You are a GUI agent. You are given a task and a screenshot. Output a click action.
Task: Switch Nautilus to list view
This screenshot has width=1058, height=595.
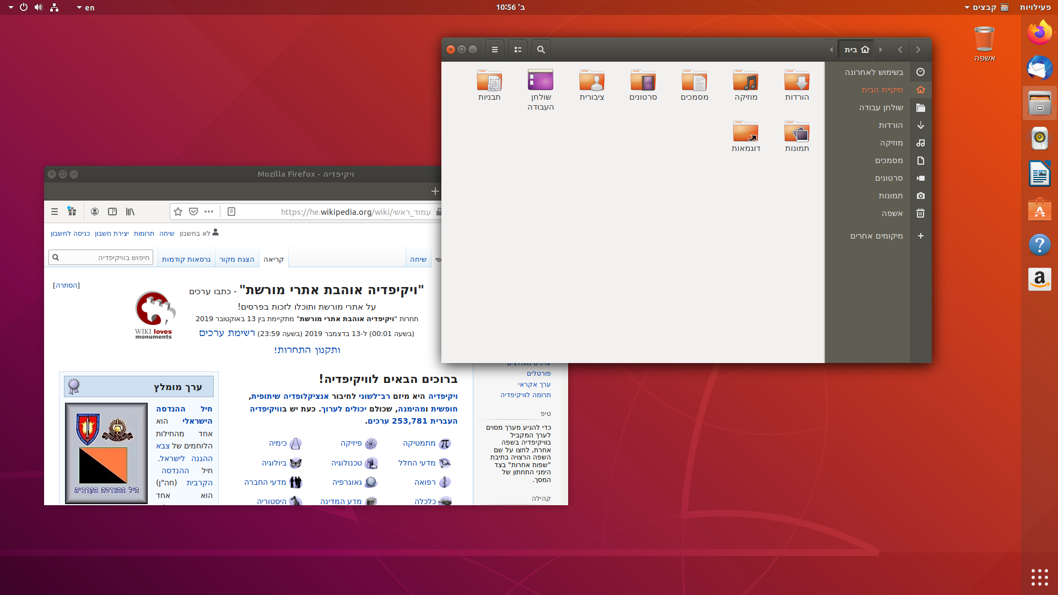click(x=517, y=49)
